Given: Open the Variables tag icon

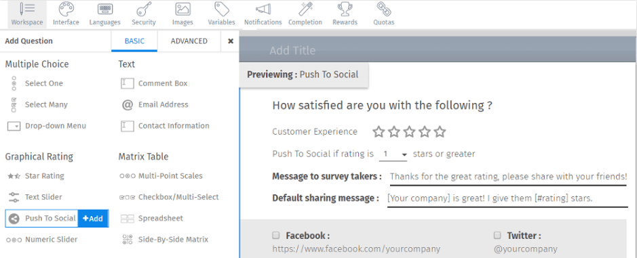Looking at the screenshot, I should [x=221, y=9].
